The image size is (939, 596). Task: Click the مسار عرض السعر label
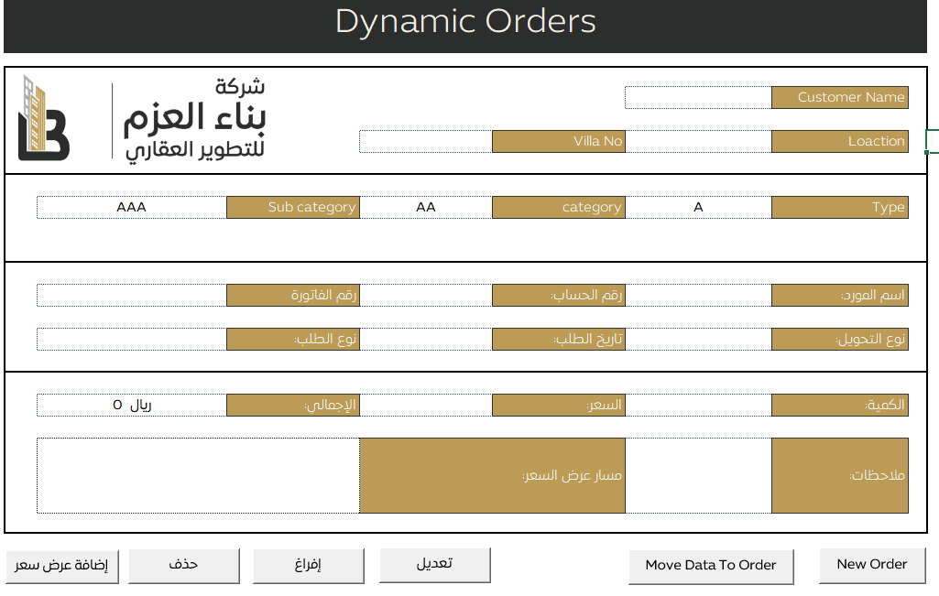click(492, 476)
